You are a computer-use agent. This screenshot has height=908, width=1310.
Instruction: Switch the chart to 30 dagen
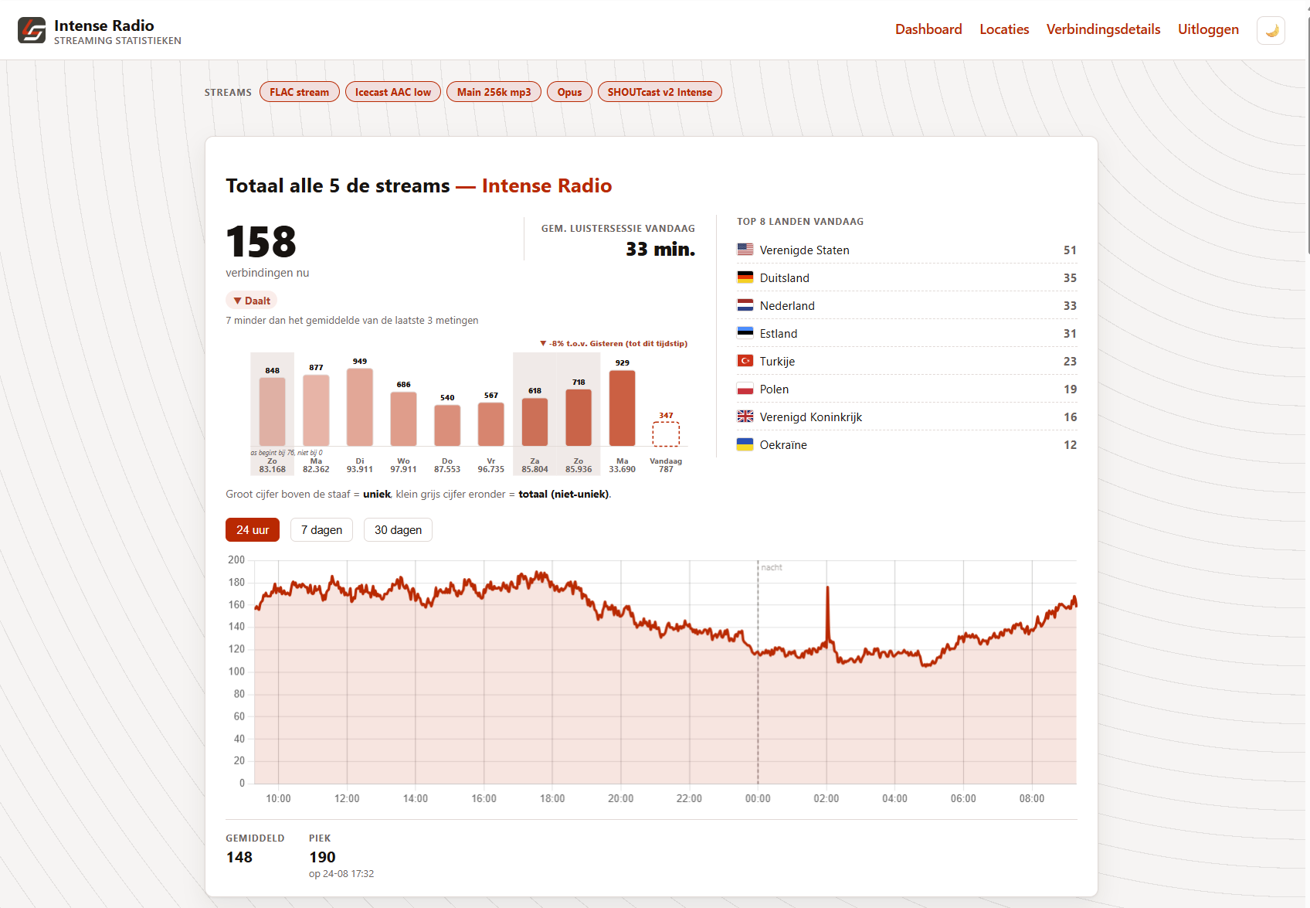(x=398, y=530)
